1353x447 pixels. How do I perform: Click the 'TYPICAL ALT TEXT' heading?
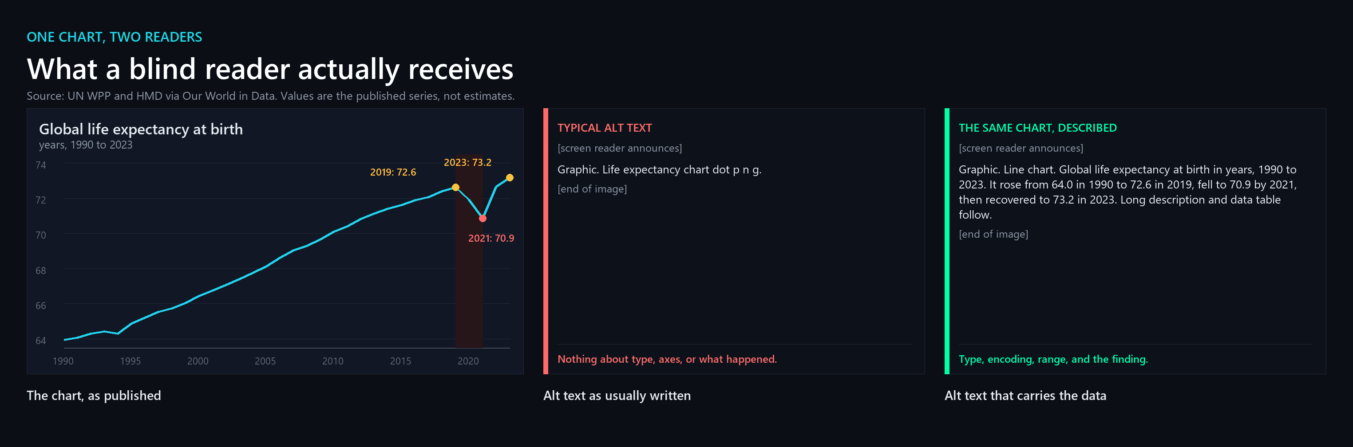[605, 128]
